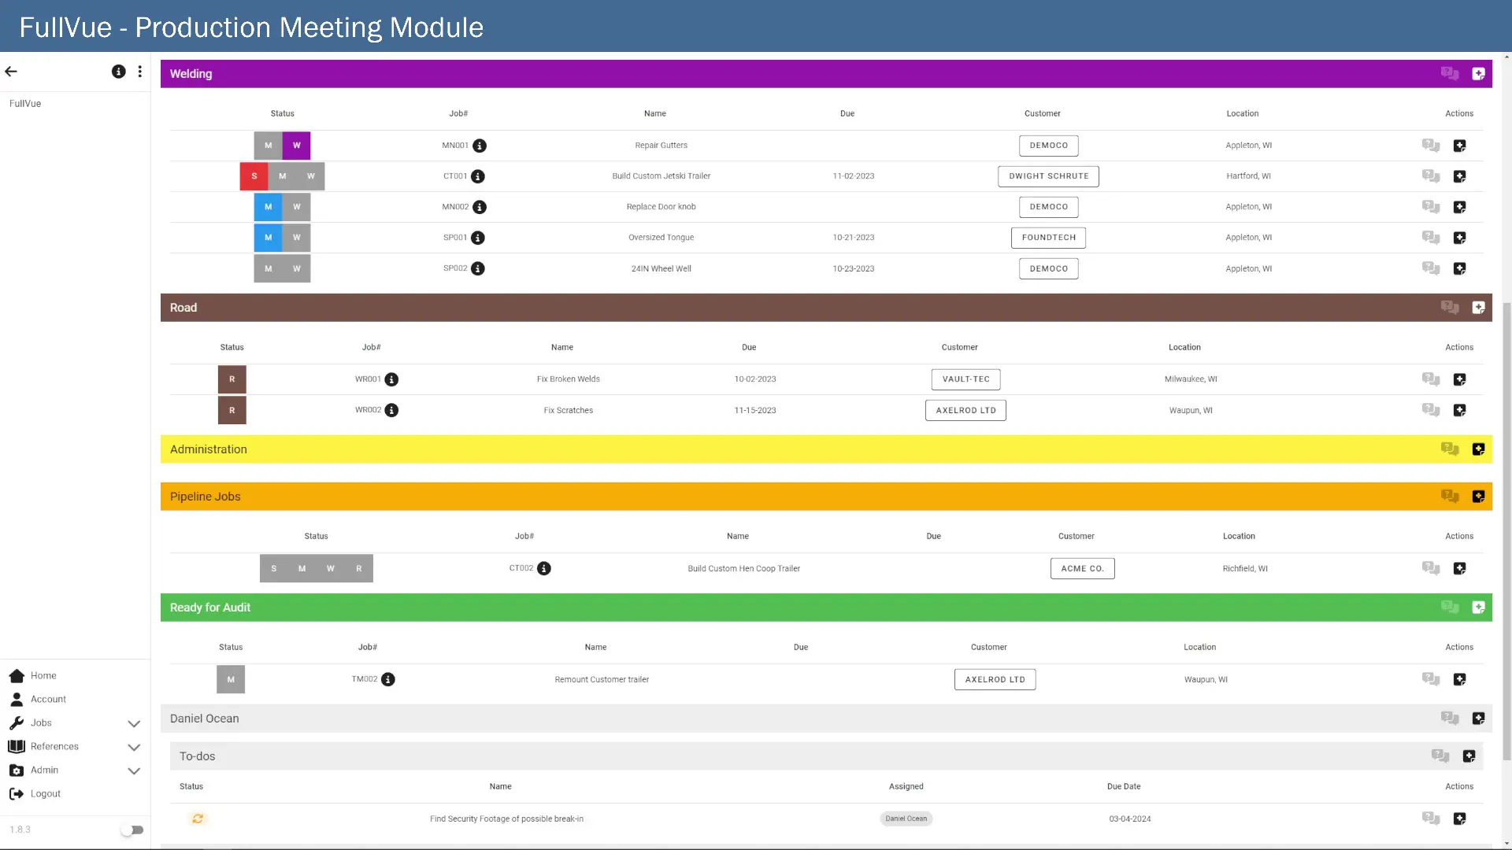Screen dimensions: 1512x850
Task: Toggle red S status on CT001 row
Action: [254, 176]
